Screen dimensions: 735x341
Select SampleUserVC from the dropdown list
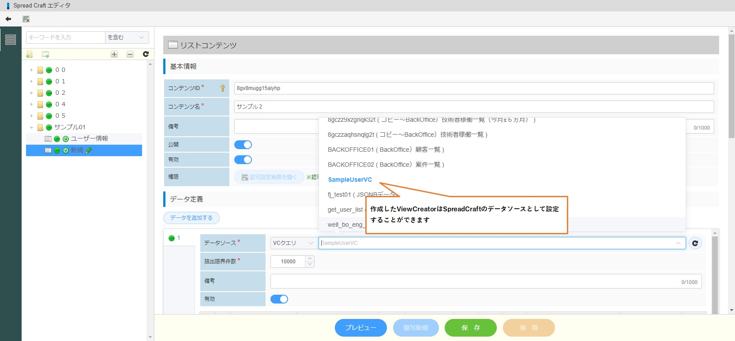tap(350, 180)
